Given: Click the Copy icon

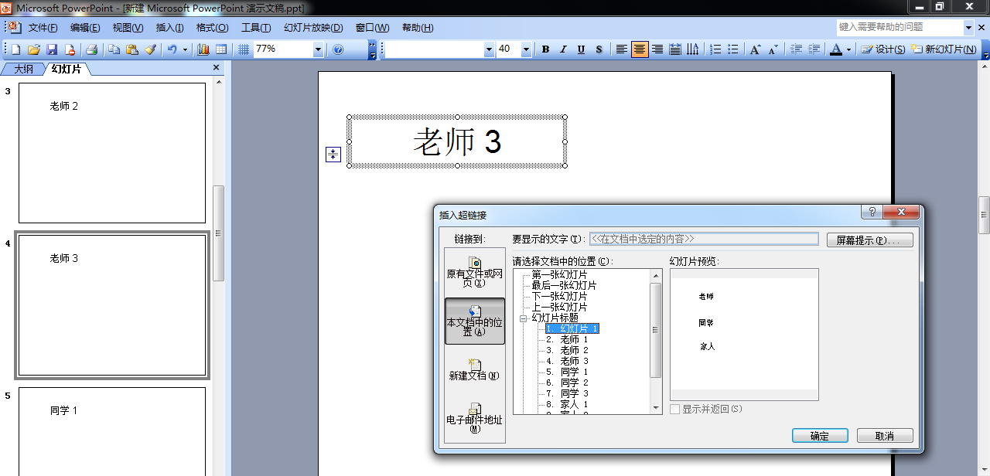Looking at the screenshot, I should [x=114, y=49].
